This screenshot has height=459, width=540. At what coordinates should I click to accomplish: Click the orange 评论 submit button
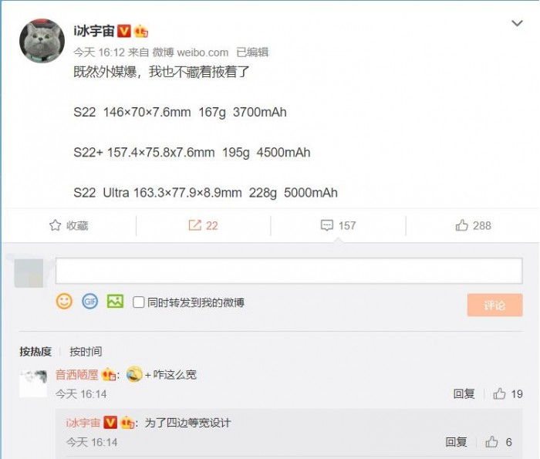(x=495, y=305)
